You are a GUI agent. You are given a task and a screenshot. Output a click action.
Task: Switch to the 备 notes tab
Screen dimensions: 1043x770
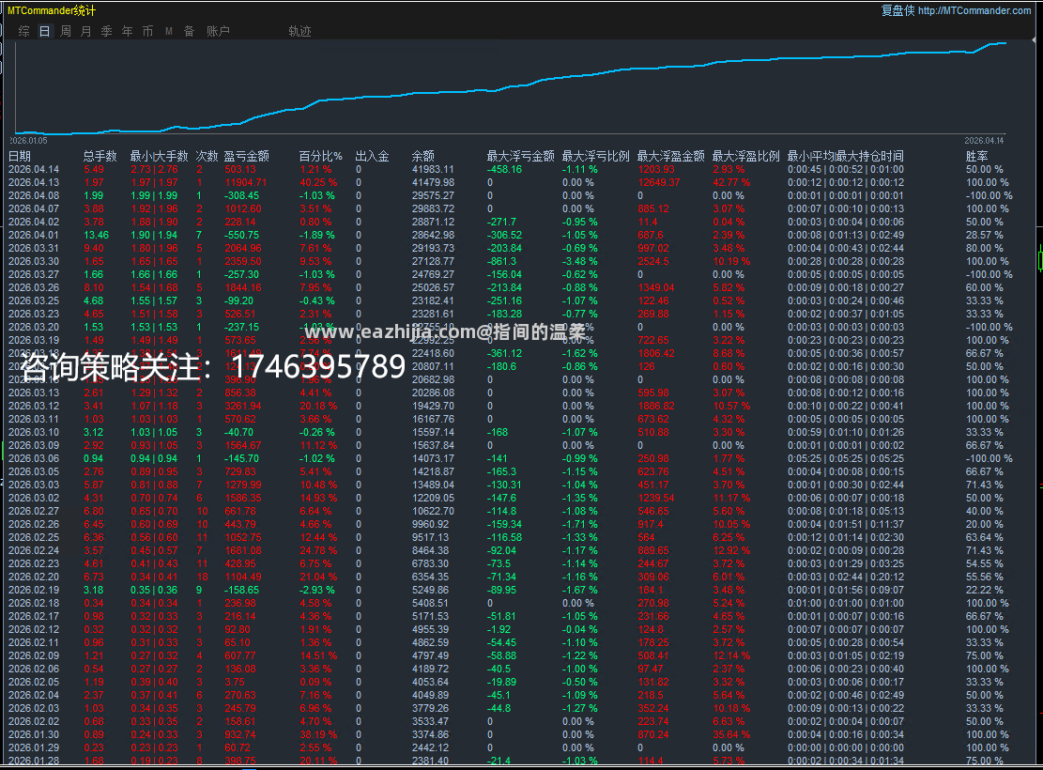pyautogui.click(x=189, y=31)
